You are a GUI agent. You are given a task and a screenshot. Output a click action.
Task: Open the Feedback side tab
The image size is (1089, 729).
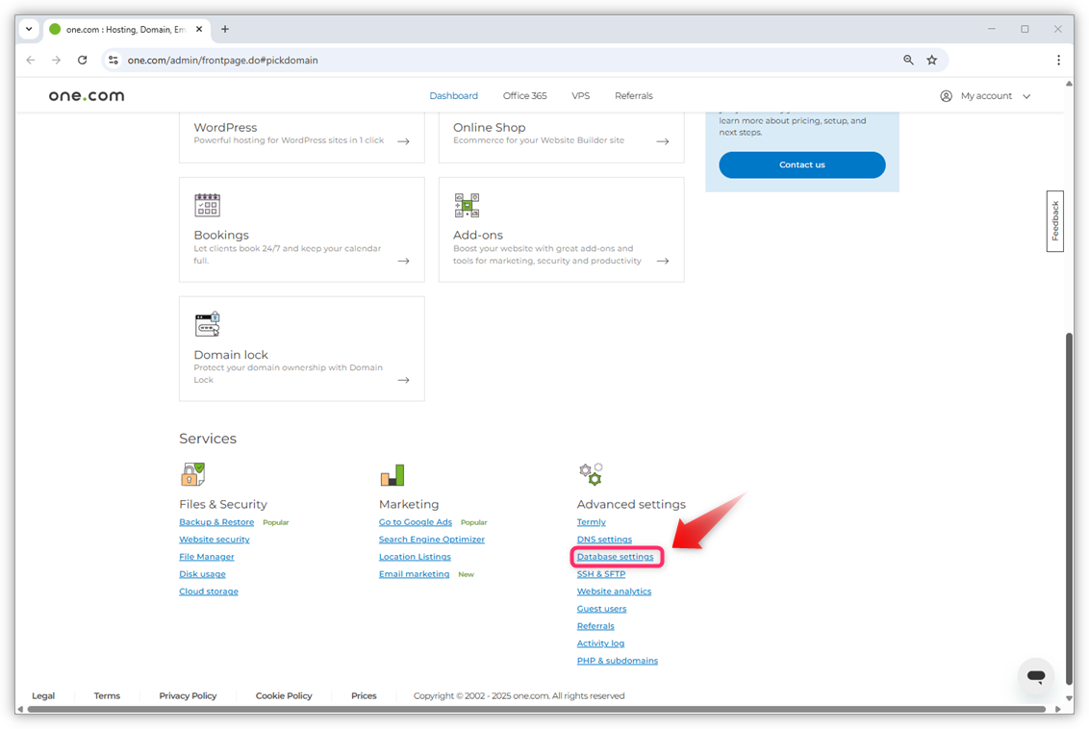[x=1054, y=221]
